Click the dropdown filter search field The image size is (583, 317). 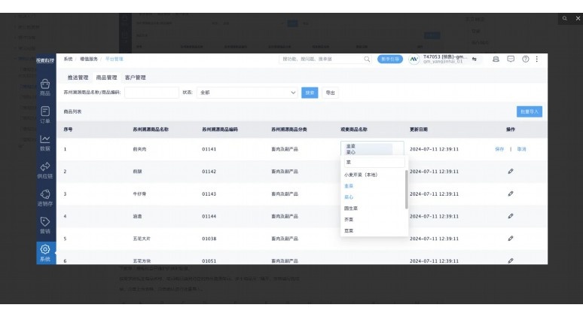click(374, 162)
